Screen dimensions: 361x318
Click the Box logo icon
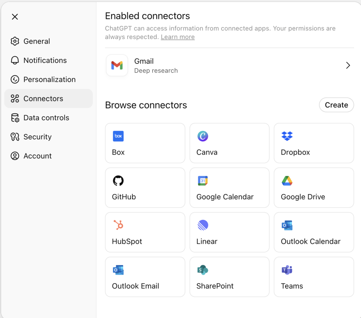click(118, 136)
